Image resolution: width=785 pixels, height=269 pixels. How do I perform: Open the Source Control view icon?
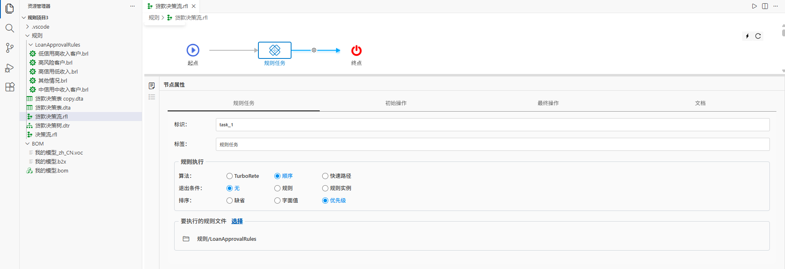coord(9,48)
